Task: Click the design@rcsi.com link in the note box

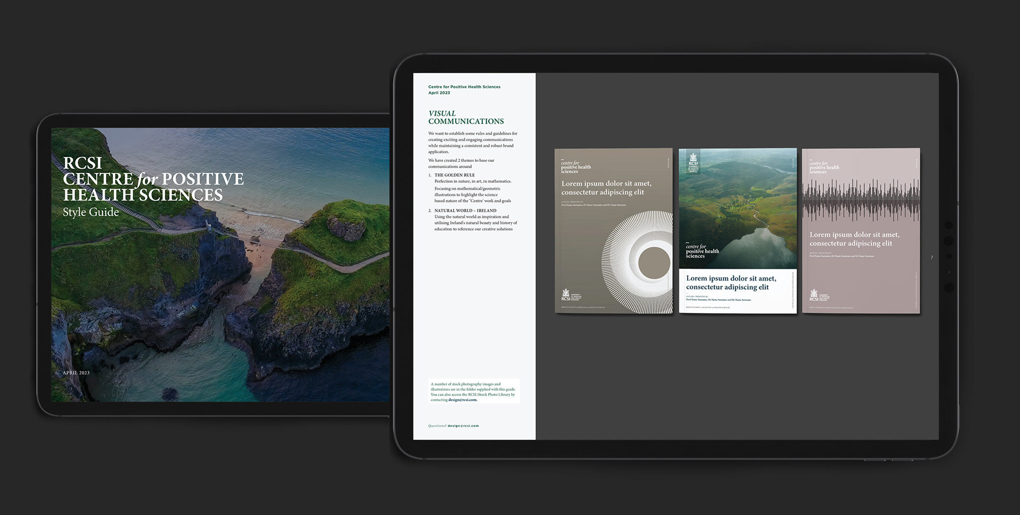Action: [462, 400]
